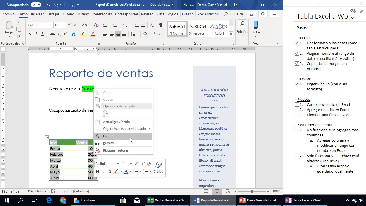Justify text in ribbon
The image size is (366, 206).
pyautogui.click(x=124, y=34)
